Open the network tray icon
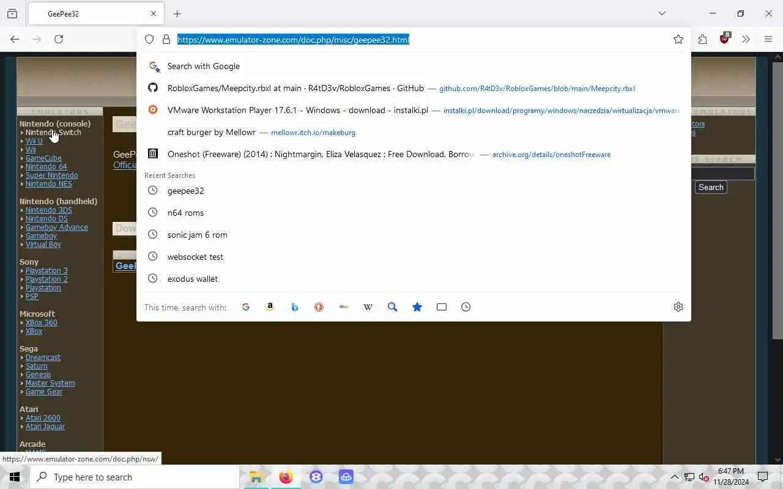This screenshot has width=783, height=489. [x=689, y=477]
